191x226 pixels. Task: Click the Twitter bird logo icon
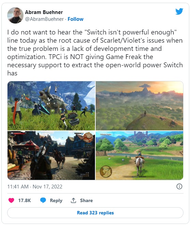179,11
